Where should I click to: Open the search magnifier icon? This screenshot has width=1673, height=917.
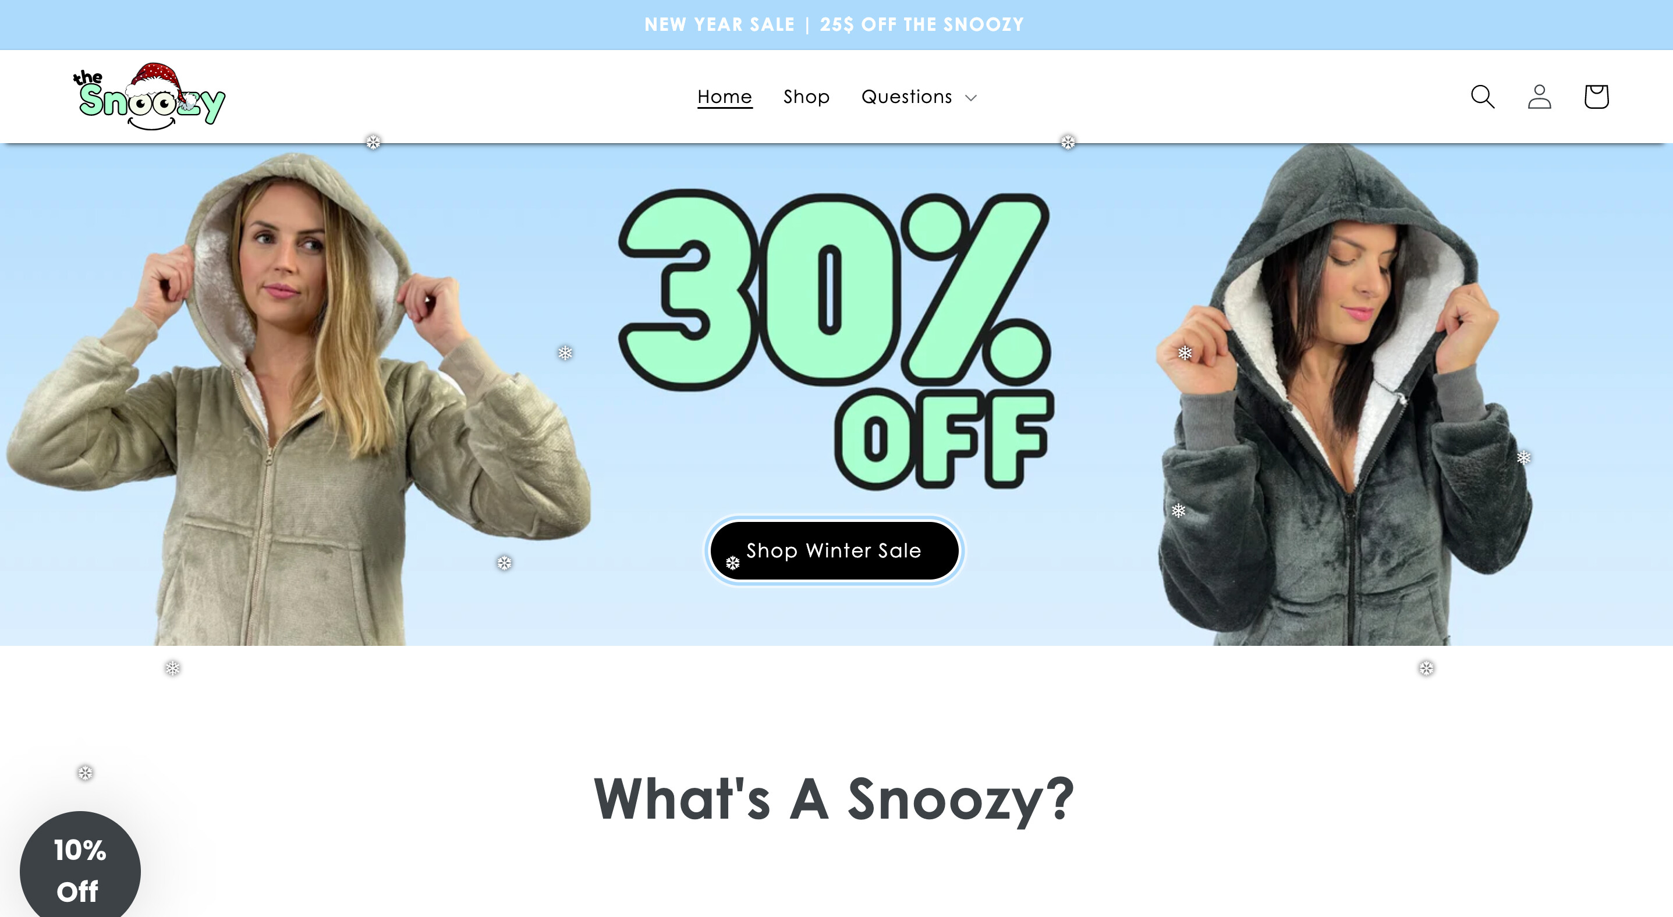(x=1483, y=97)
